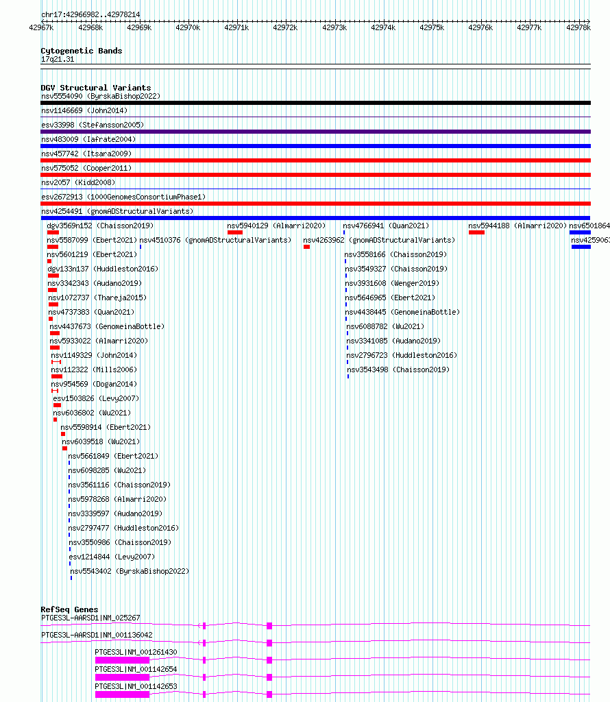Select variant nsv3342343 (Audano2019)
Viewport: 610px width, 702px height.
tap(95, 283)
